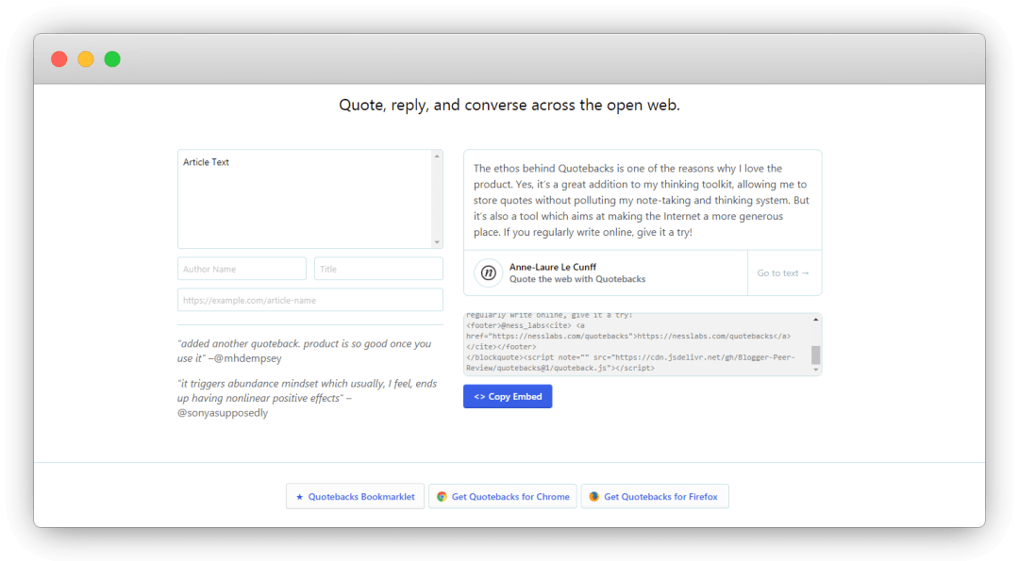Click the Quote, reply, and converse headline
This screenshot has width=1019, height=561.
click(509, 106)
